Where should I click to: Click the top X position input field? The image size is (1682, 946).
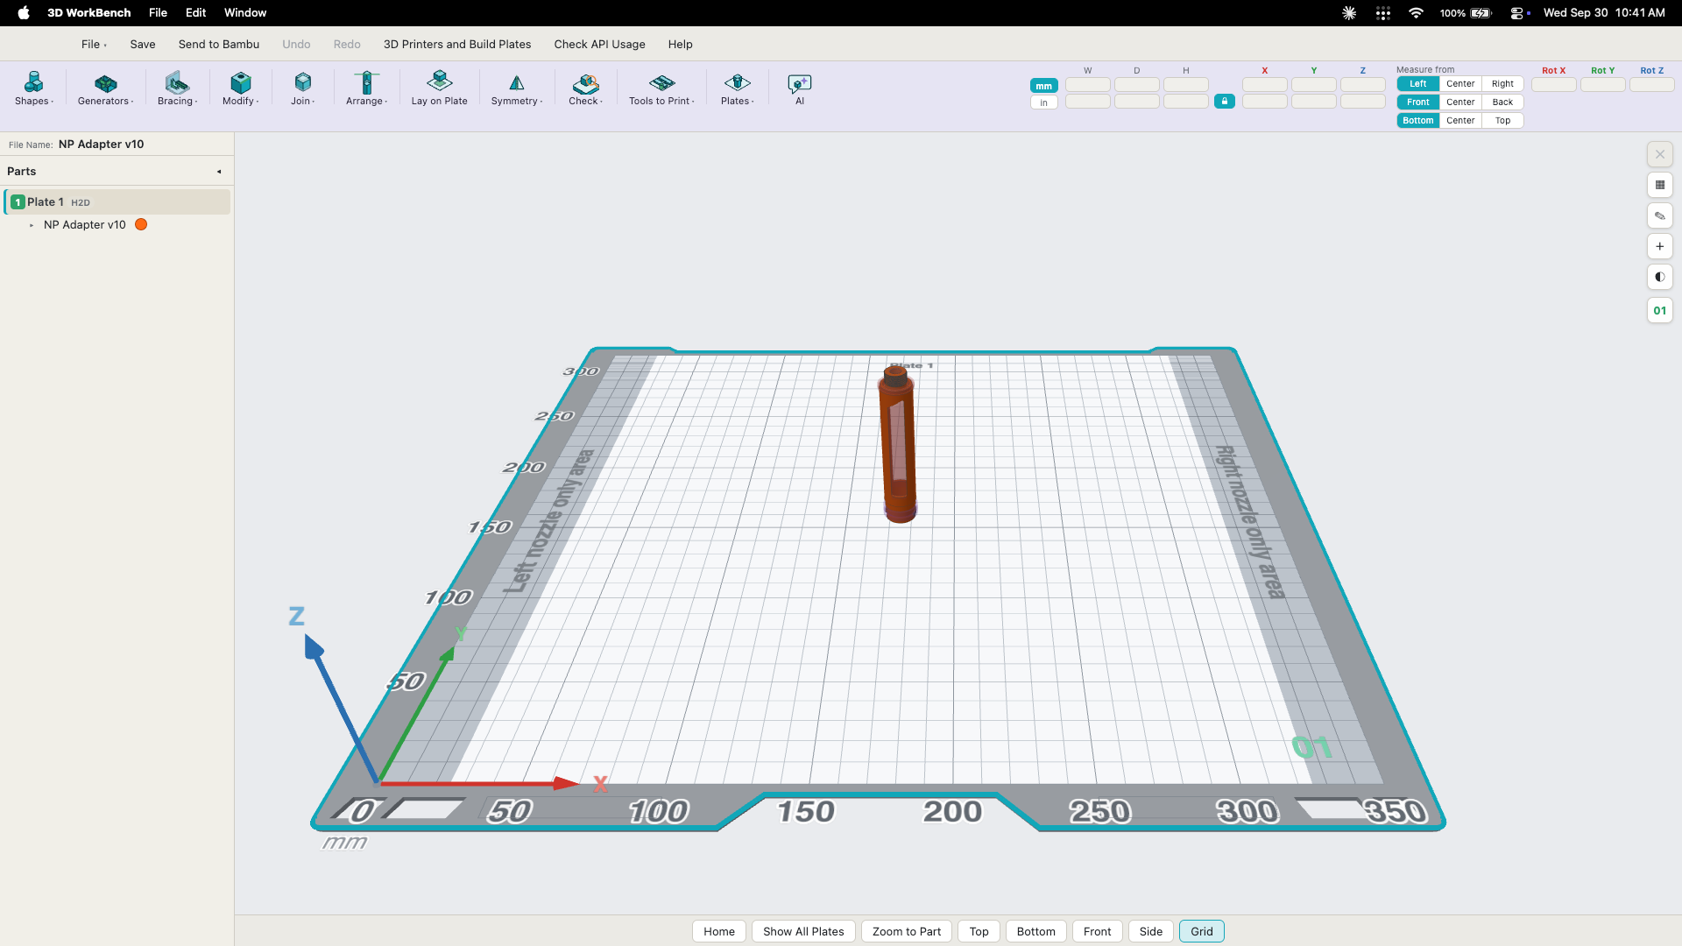pyautogui.click(x=1265, y=85)
